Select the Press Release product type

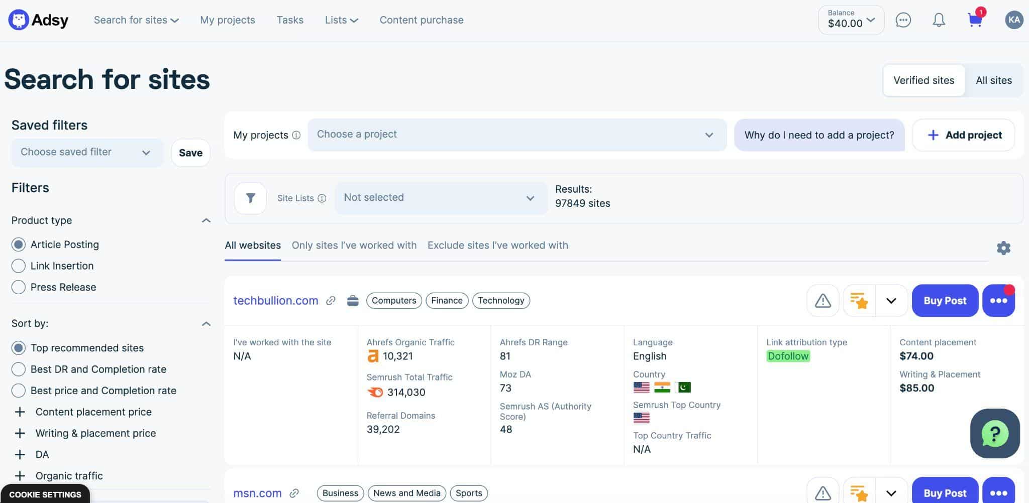coord(19,287)
